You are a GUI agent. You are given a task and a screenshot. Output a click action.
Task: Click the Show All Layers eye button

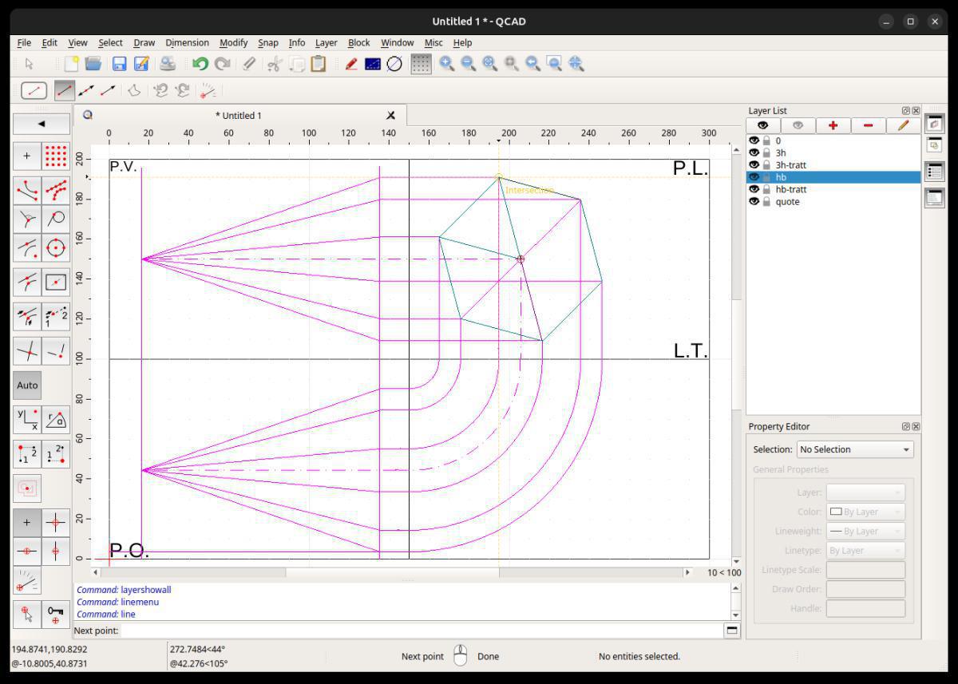763,125
